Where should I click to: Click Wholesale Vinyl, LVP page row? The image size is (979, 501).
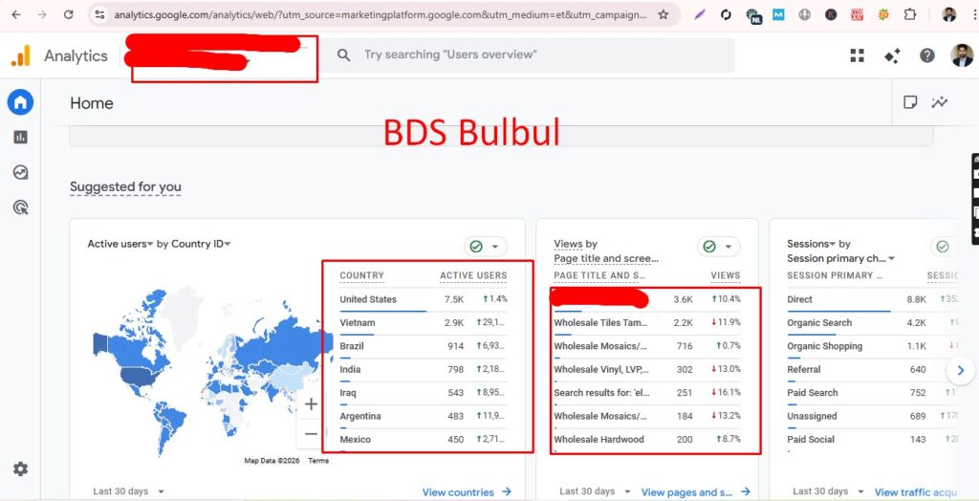pyautogui.click(x=647, y=370)
